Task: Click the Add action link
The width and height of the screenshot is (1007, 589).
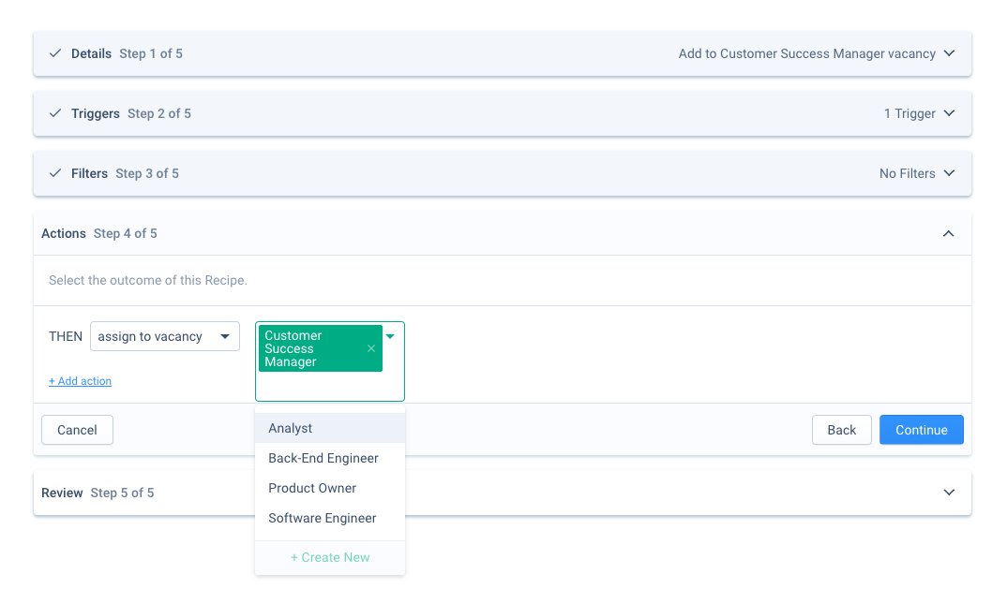Action: (x=81, y=381)
